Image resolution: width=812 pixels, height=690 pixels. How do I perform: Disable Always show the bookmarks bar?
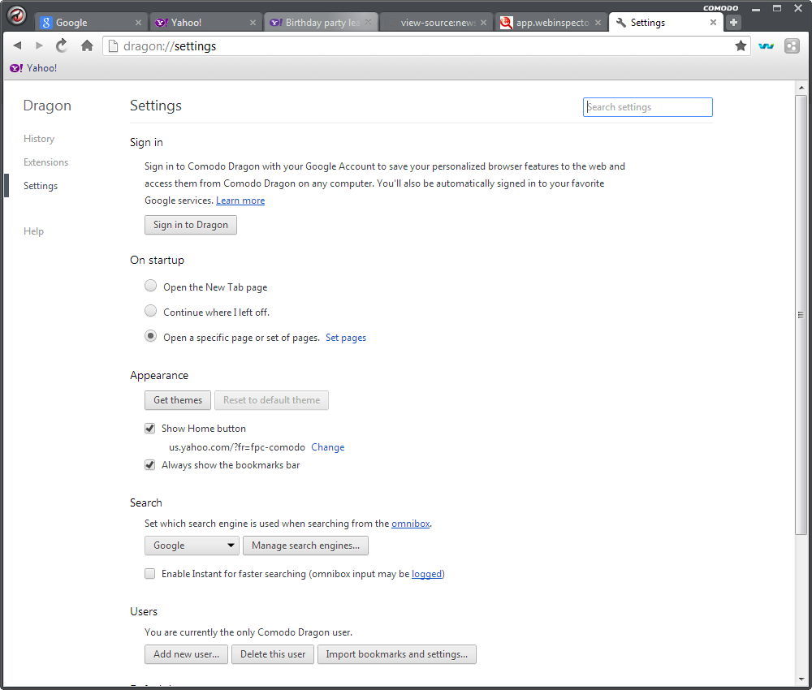150,464
